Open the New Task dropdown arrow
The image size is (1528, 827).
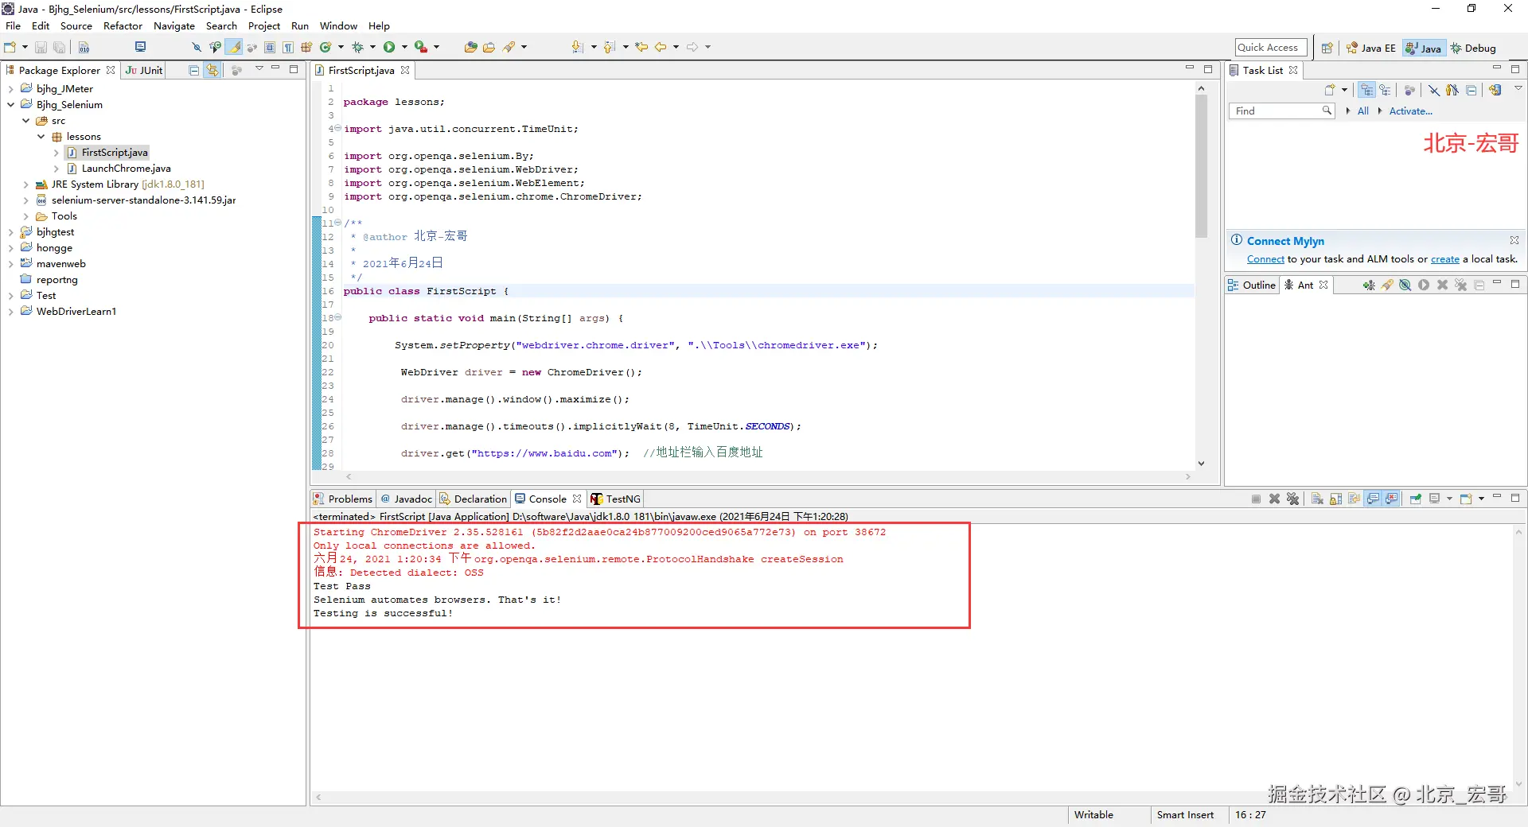[x=1344, y=90]
